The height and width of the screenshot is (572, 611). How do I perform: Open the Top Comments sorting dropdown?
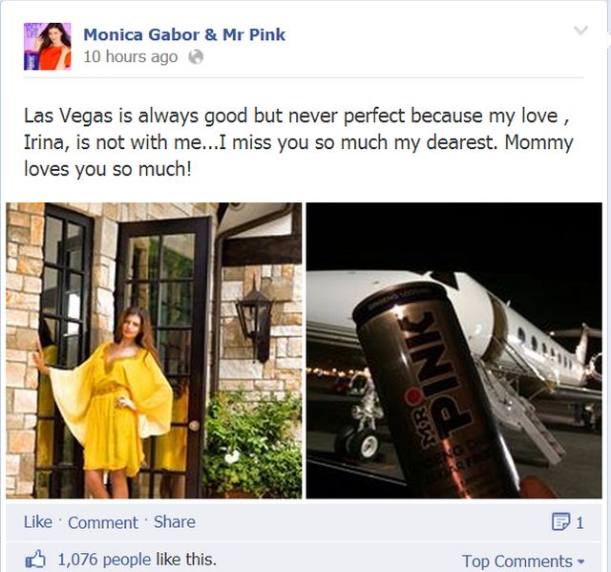click(x=523, y=561)
